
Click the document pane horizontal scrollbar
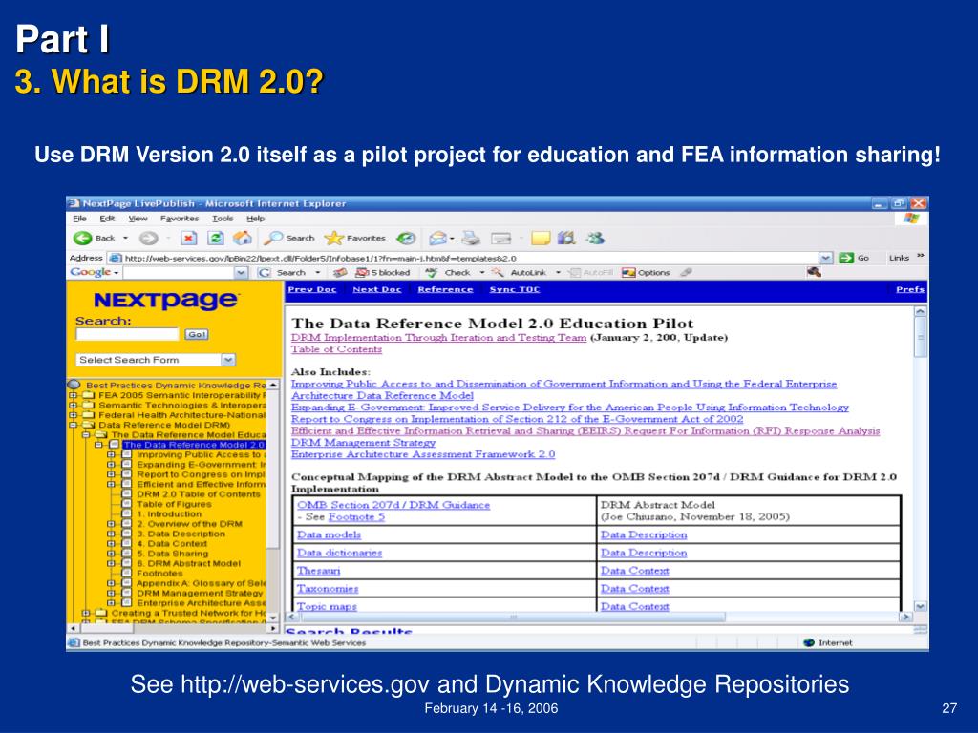click(513, 618)
